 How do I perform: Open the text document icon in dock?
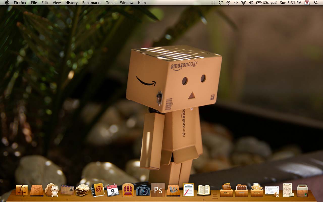tap(288, 190)
